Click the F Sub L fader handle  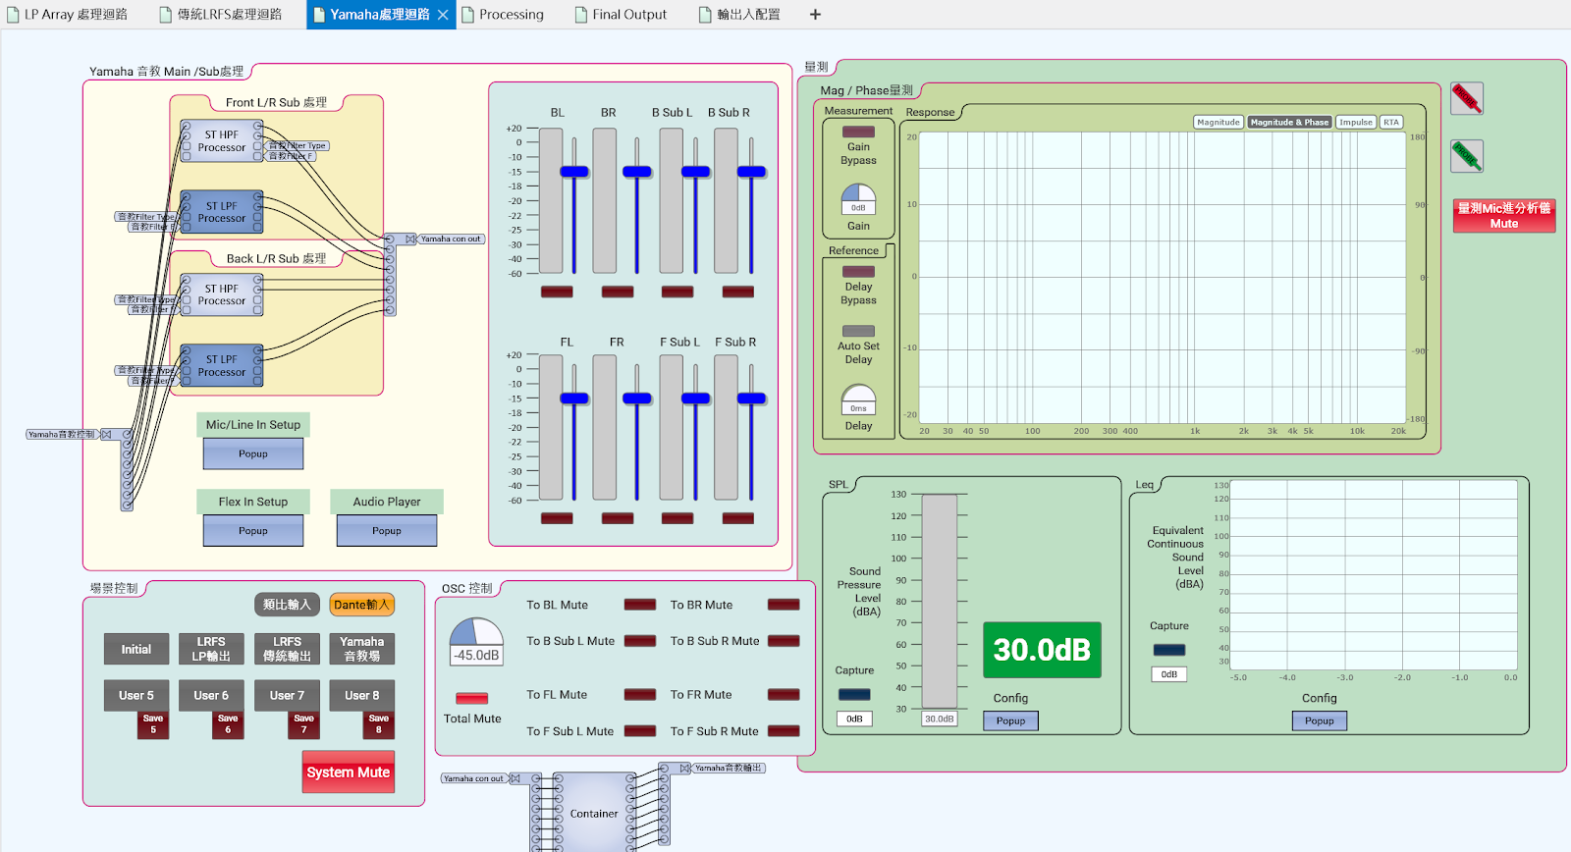click(695, 399)
